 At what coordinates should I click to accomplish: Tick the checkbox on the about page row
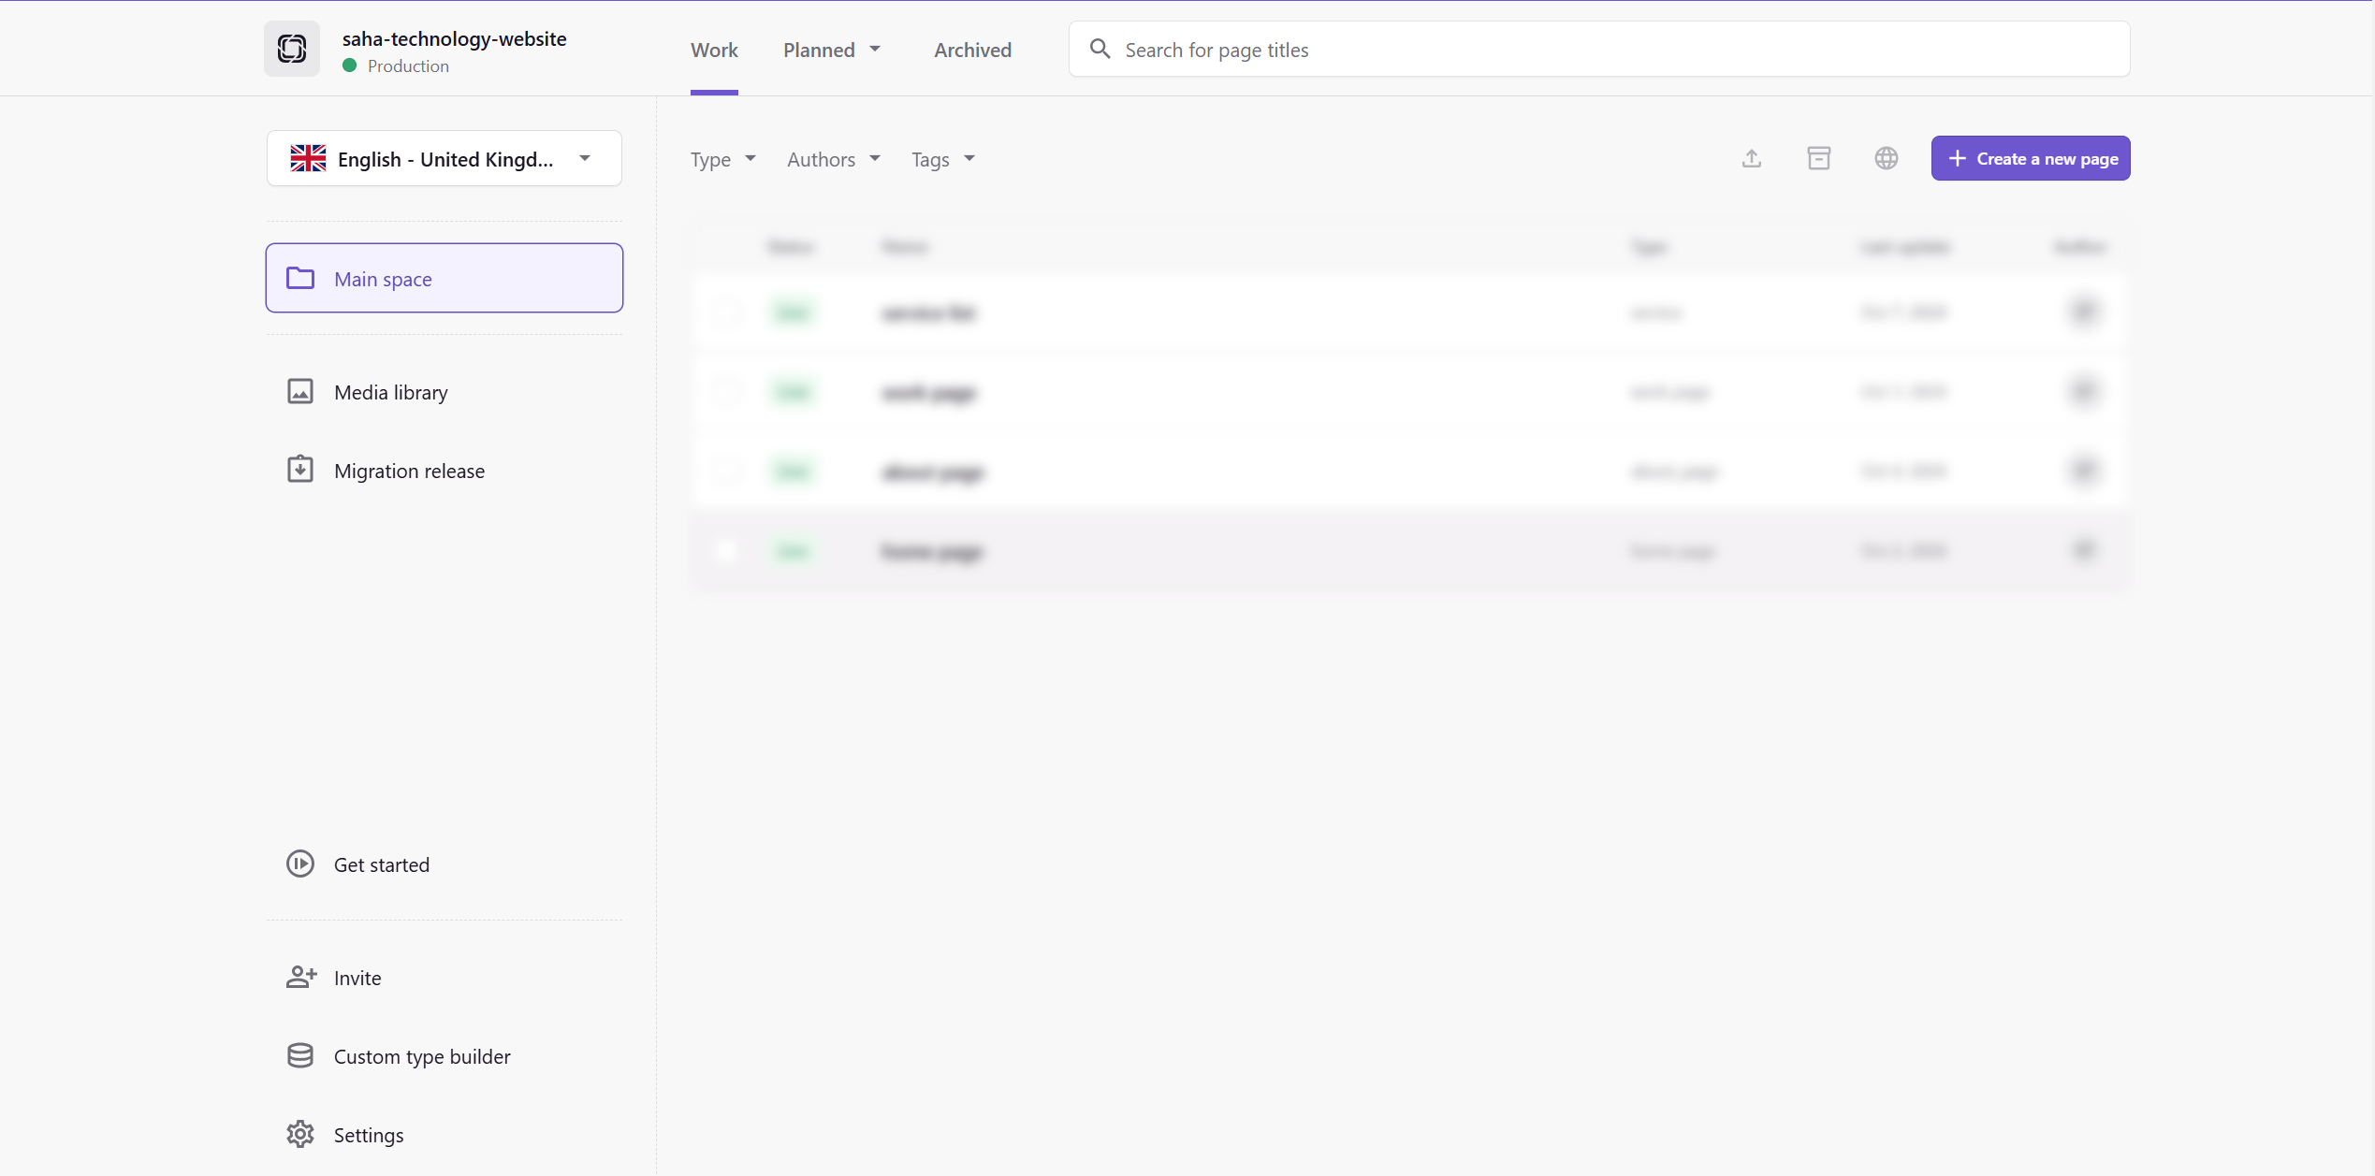(727, 472)
